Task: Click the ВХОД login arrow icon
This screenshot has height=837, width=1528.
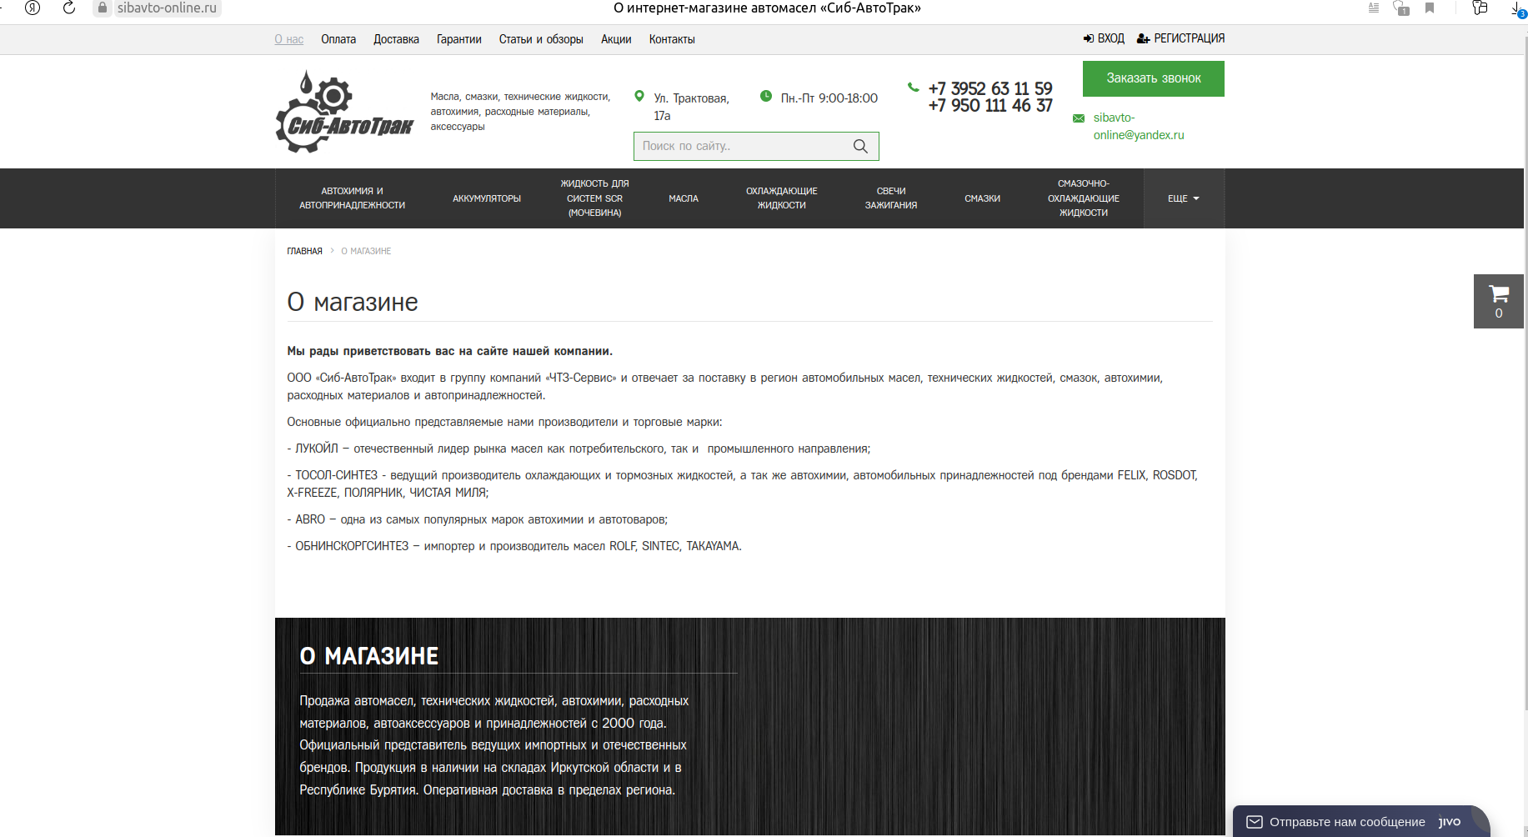Action: [x=1089, y=38]
